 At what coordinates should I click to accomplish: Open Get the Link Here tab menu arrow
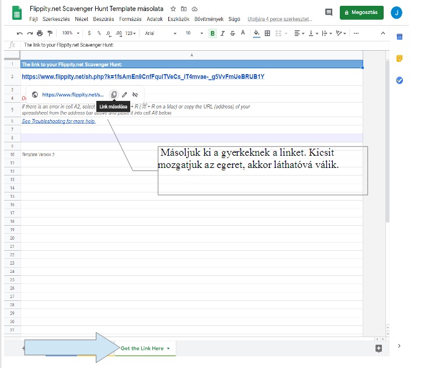click(x=168, y=348)
